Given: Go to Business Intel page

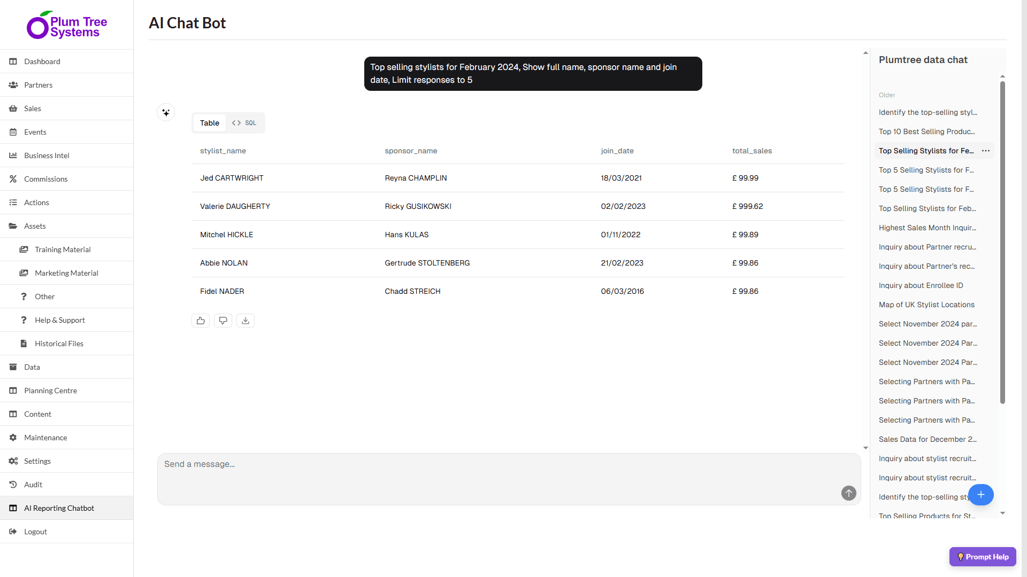Looking at the screenshot, I should pyautogui.click(x=47, y=155).
